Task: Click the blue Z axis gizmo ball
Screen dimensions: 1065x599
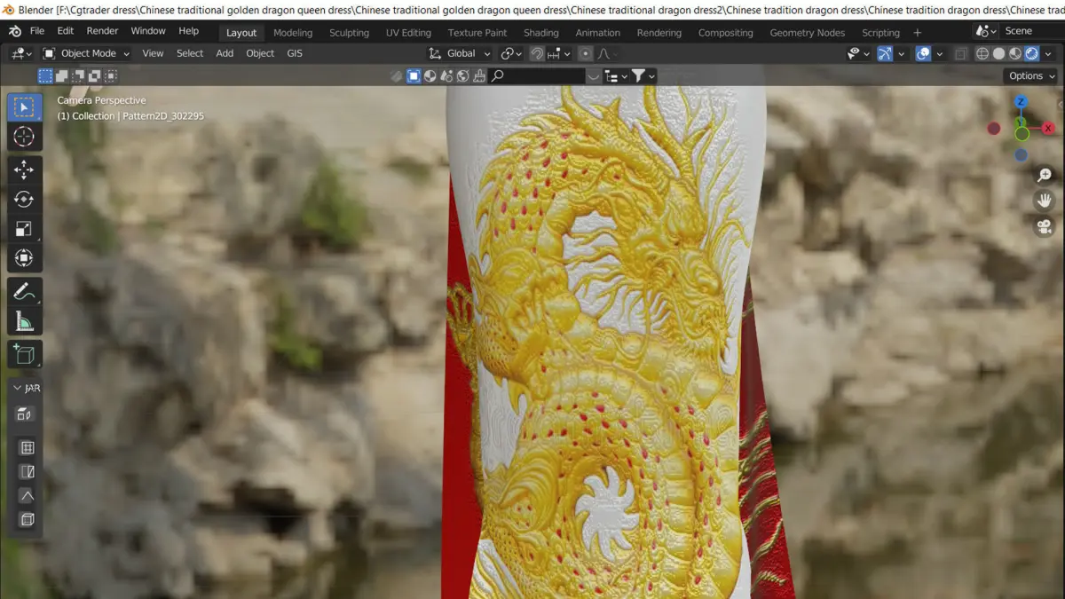Action: click(x=1022, y=101)
